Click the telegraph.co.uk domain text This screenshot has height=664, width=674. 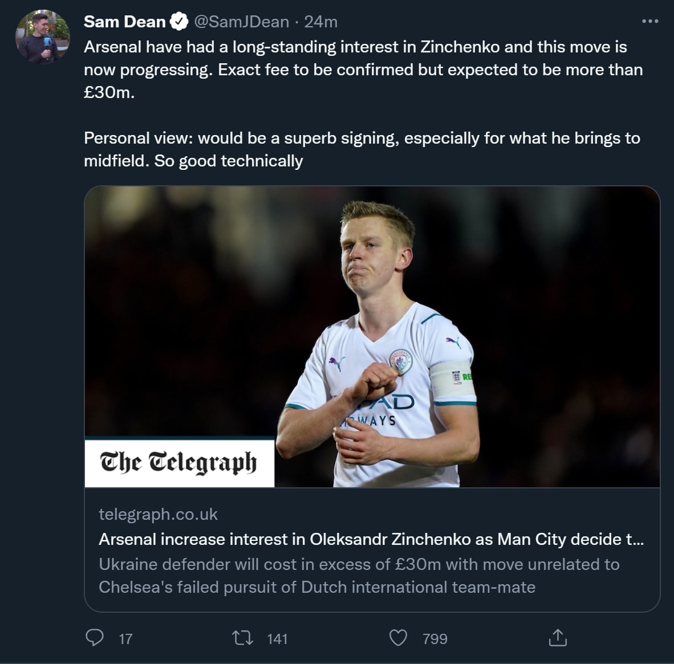[158, 514]
